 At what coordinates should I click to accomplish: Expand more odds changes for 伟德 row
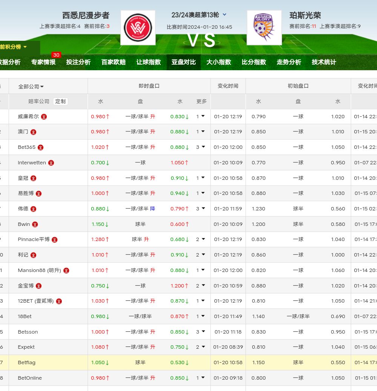(201, 209)
